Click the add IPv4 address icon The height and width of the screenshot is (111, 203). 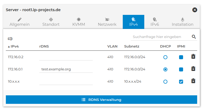[10, 39]
